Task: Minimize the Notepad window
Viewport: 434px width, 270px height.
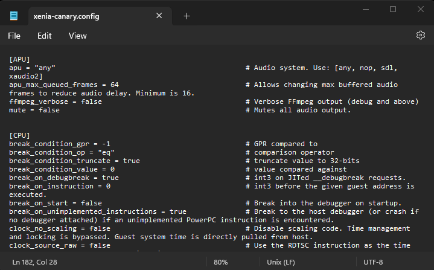Action: (366, 9)
